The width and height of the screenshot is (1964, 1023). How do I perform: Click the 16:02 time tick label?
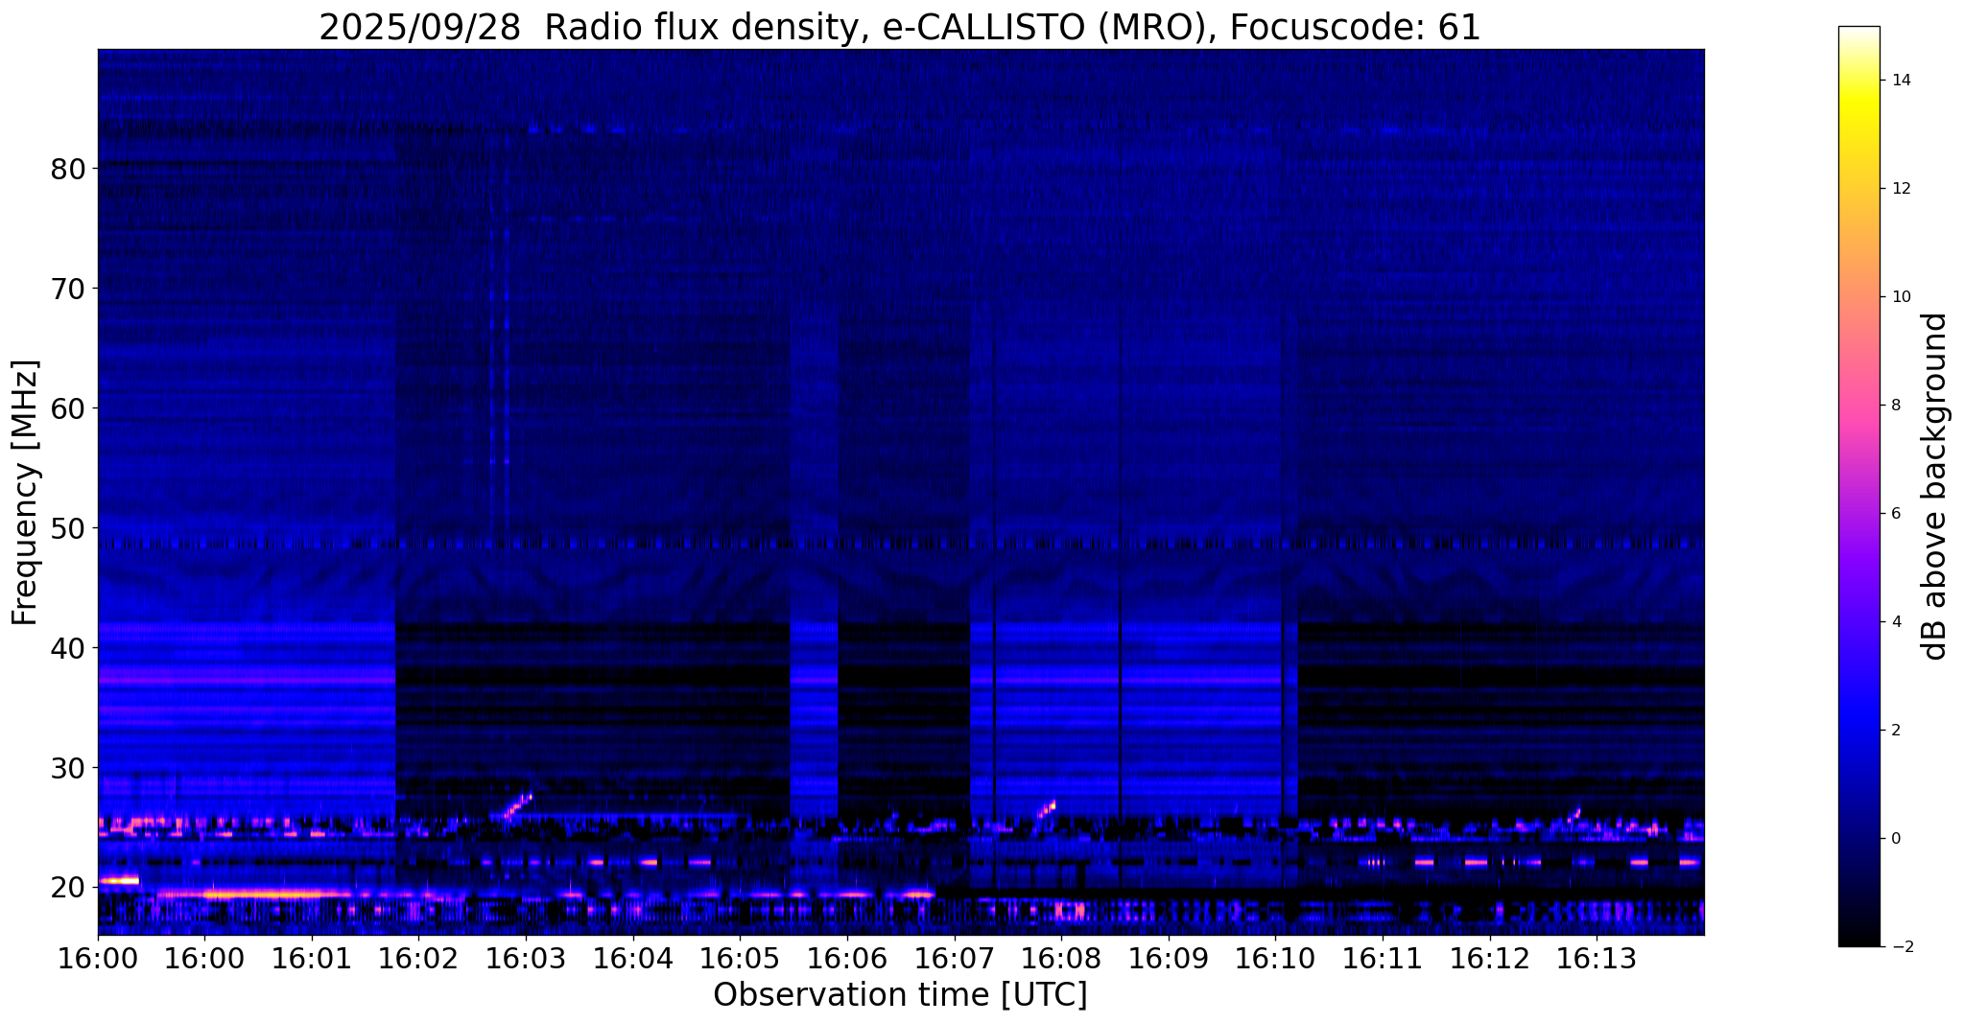(x=419, y=958)
